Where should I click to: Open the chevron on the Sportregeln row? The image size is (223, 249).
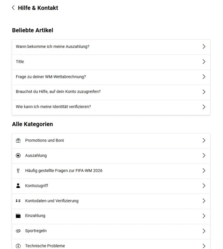point(204,231)
